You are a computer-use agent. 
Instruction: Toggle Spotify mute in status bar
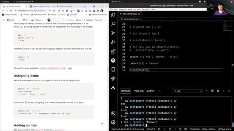point(180,129)
